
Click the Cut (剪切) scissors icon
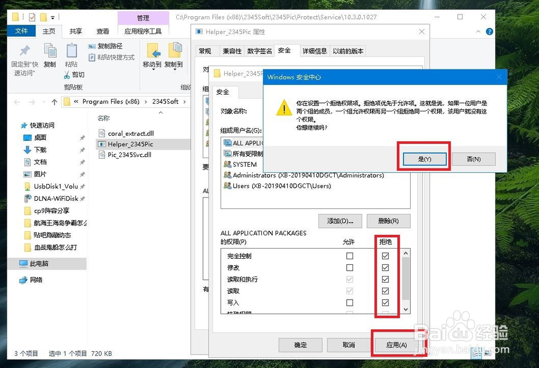click(x=67, y=74)
